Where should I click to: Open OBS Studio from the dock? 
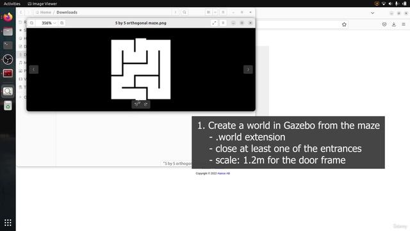pyautogui.click(x=8, y=60)
